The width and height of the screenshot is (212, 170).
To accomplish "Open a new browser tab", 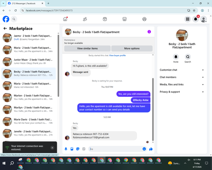I will [48, 3].
